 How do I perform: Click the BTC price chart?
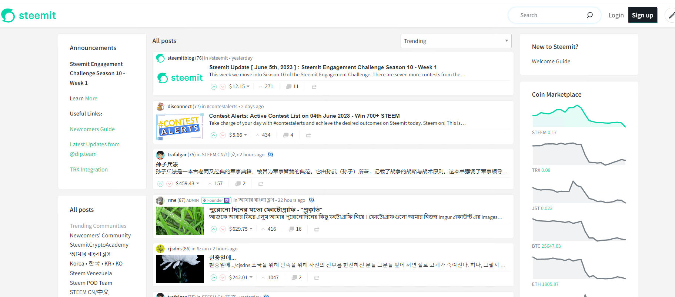pos(579,230)
